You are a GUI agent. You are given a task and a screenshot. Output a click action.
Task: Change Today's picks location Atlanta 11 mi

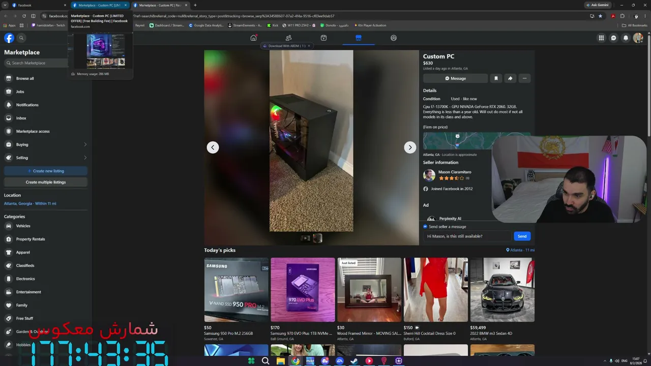pyautogui.click(x=520, y=250)
